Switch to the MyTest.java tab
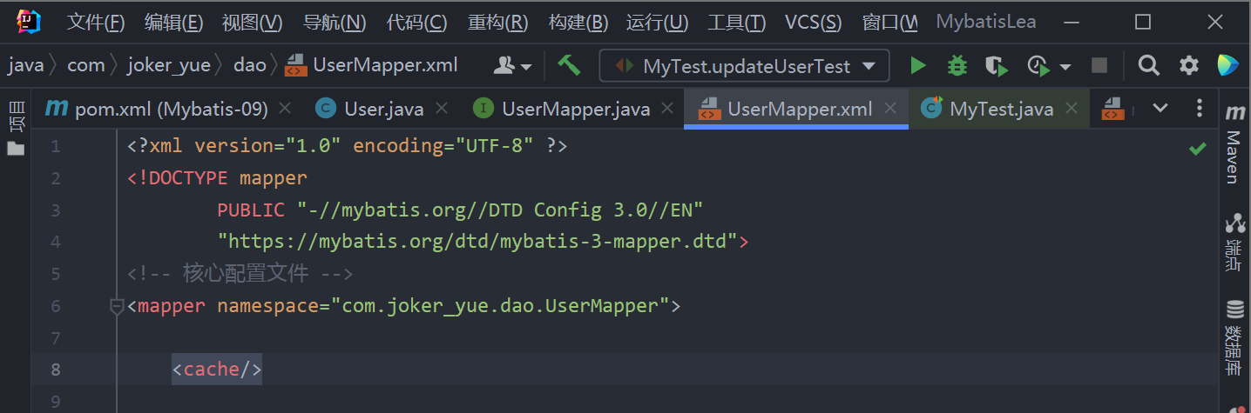This screenshot has height=413, width=1251. [1001, 109]
